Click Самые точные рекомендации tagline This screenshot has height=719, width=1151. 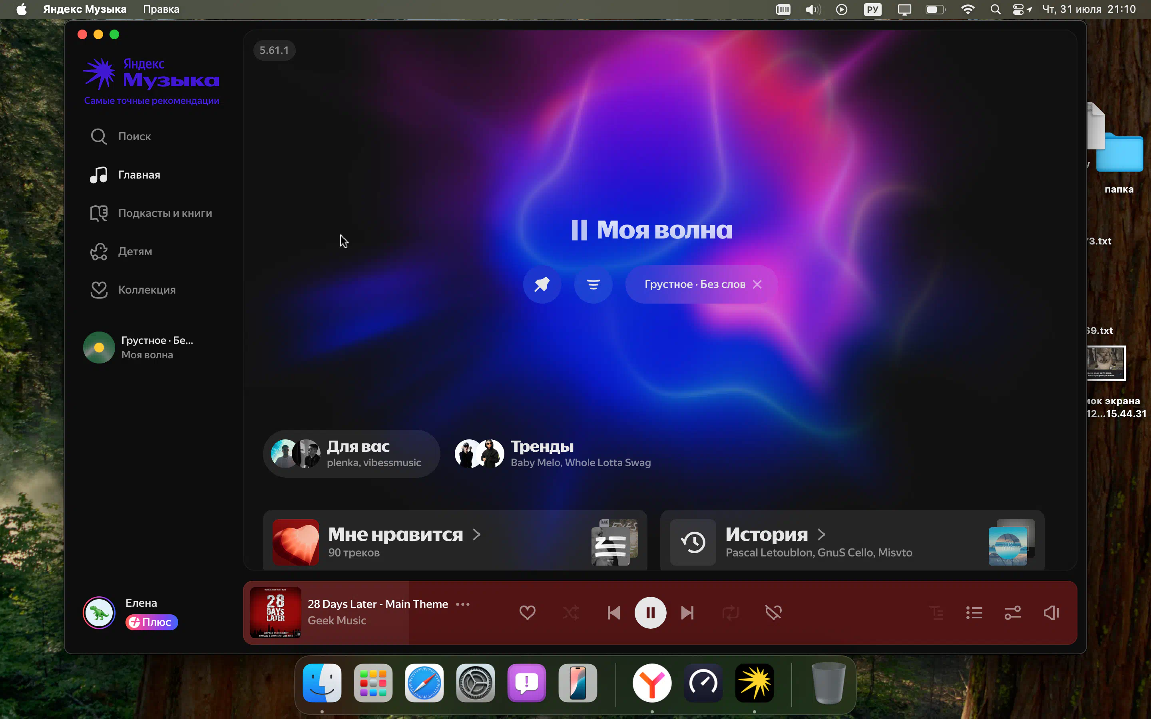(151, 101)
